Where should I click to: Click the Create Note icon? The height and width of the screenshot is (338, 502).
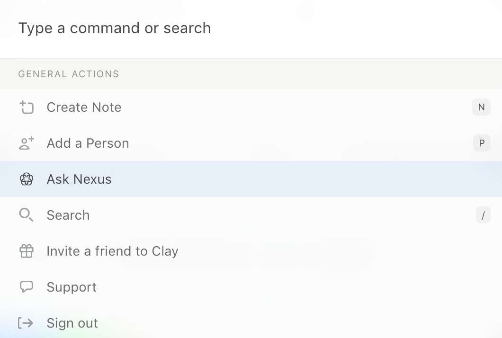[x=27, y=107]
